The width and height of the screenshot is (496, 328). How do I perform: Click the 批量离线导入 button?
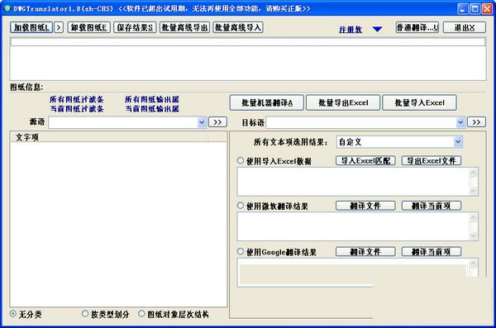pos(238,27)
